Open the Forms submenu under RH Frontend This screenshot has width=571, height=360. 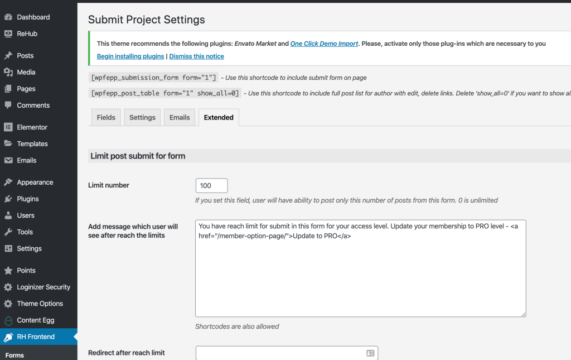14,355
